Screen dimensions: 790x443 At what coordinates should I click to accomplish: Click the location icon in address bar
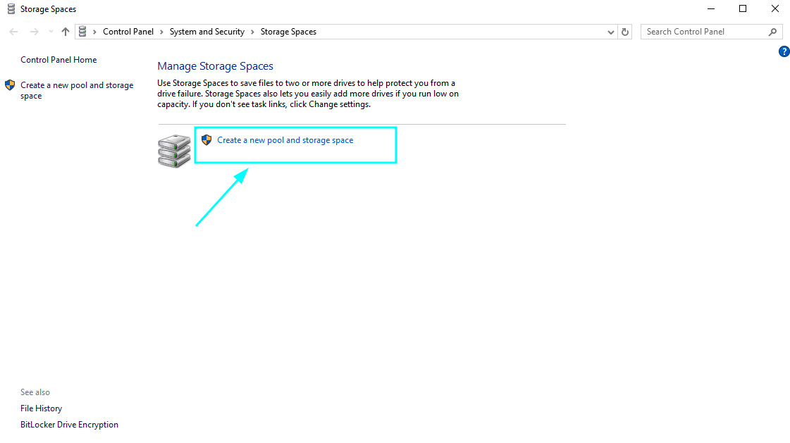click(x=83, y=32)
